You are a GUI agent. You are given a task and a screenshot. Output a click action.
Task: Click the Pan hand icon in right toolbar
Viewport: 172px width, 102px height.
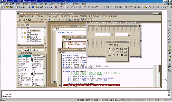[x=170, y=26]
